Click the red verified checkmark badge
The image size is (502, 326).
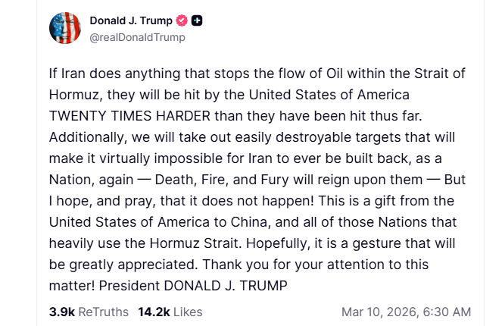pyautogui.click(x=182, y=20)
